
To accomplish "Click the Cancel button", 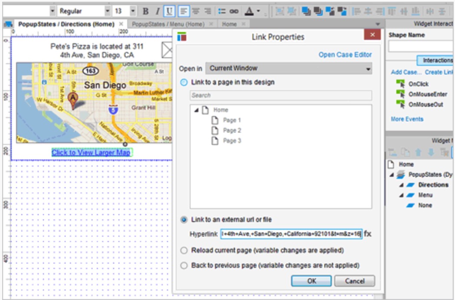I will 355,281.
